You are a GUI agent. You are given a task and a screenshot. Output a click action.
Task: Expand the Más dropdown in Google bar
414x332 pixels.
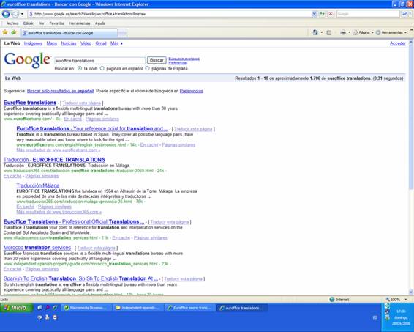tap(116, 43)
